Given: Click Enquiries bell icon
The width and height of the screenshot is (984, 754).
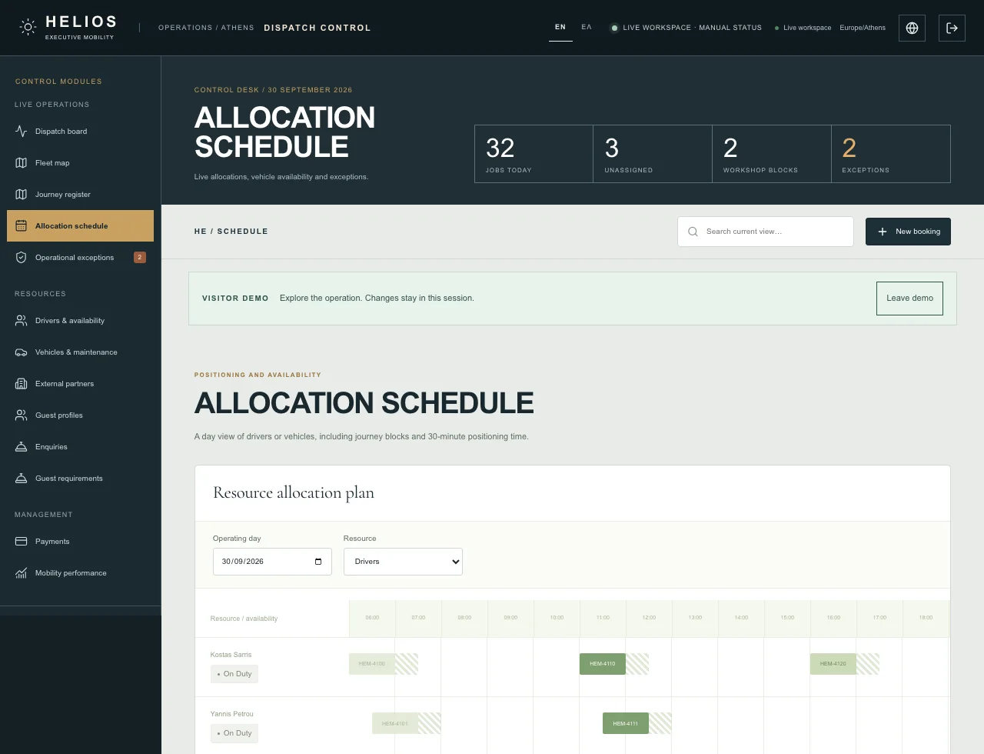Looking at the screenshot, I should pos(22,446).
